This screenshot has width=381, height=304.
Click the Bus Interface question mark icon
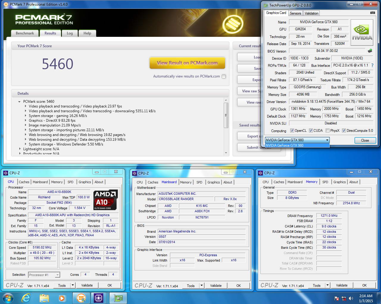[372, 65]
